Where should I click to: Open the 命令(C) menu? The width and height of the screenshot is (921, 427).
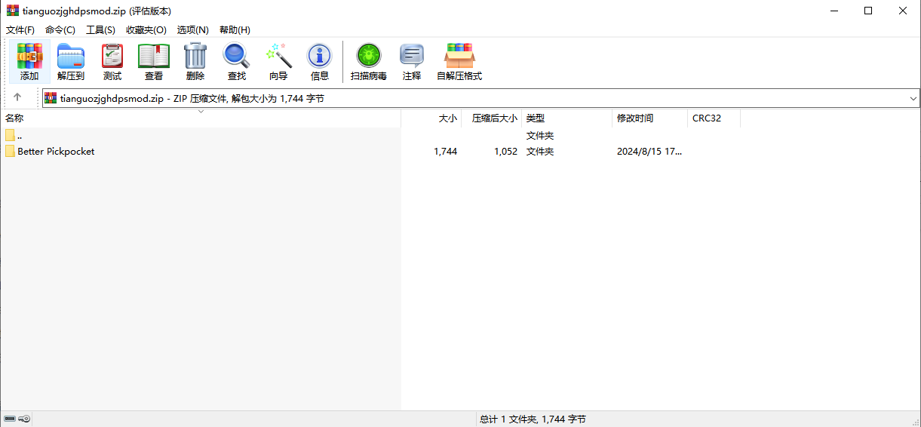click(x=60, y=29)
